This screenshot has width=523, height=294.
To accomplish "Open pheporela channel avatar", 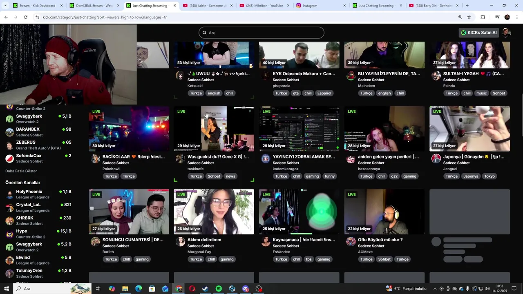I will coord(265,75).
